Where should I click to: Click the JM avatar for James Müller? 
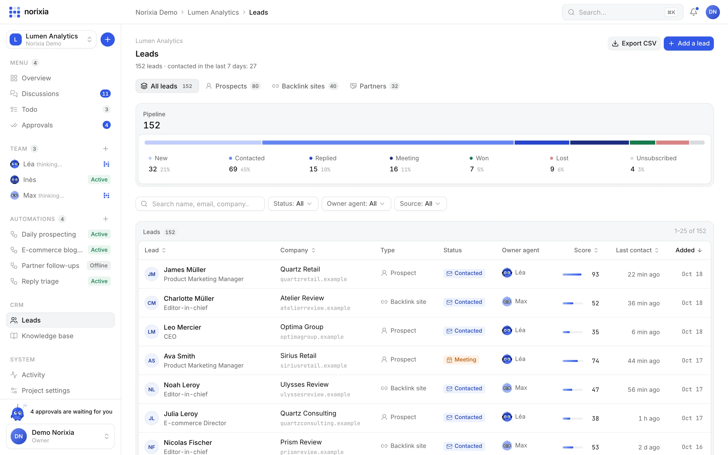[152, 274]
